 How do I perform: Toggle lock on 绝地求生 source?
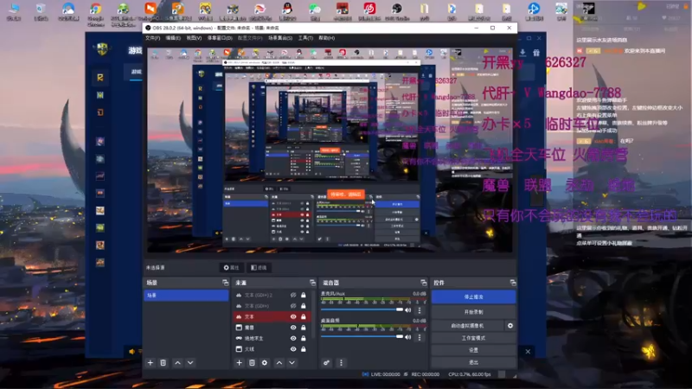[x=304, y=338]
